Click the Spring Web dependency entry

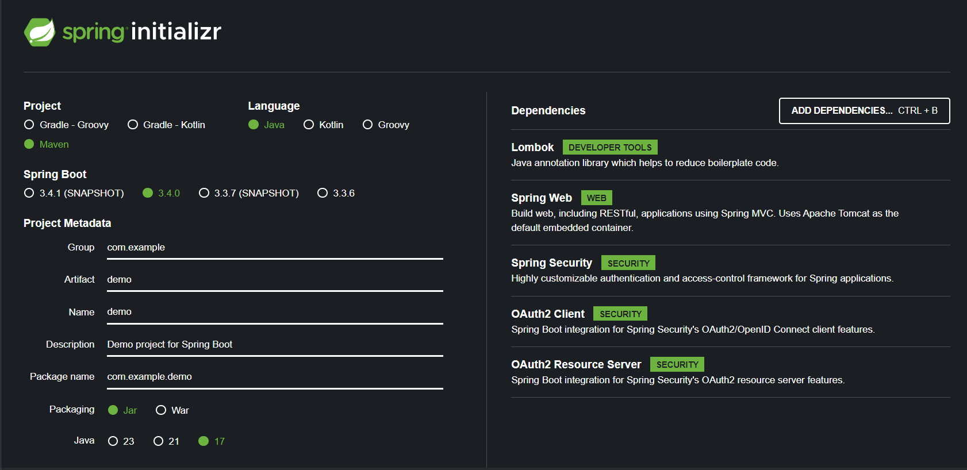[x=730, y=212]
